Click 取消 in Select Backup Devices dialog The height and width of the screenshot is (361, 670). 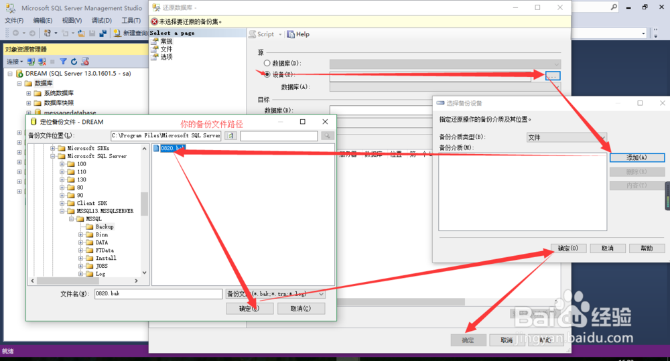click(608, 248)
